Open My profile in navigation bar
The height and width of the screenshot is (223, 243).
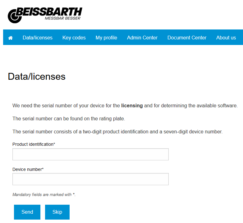(x=106, y=38)
